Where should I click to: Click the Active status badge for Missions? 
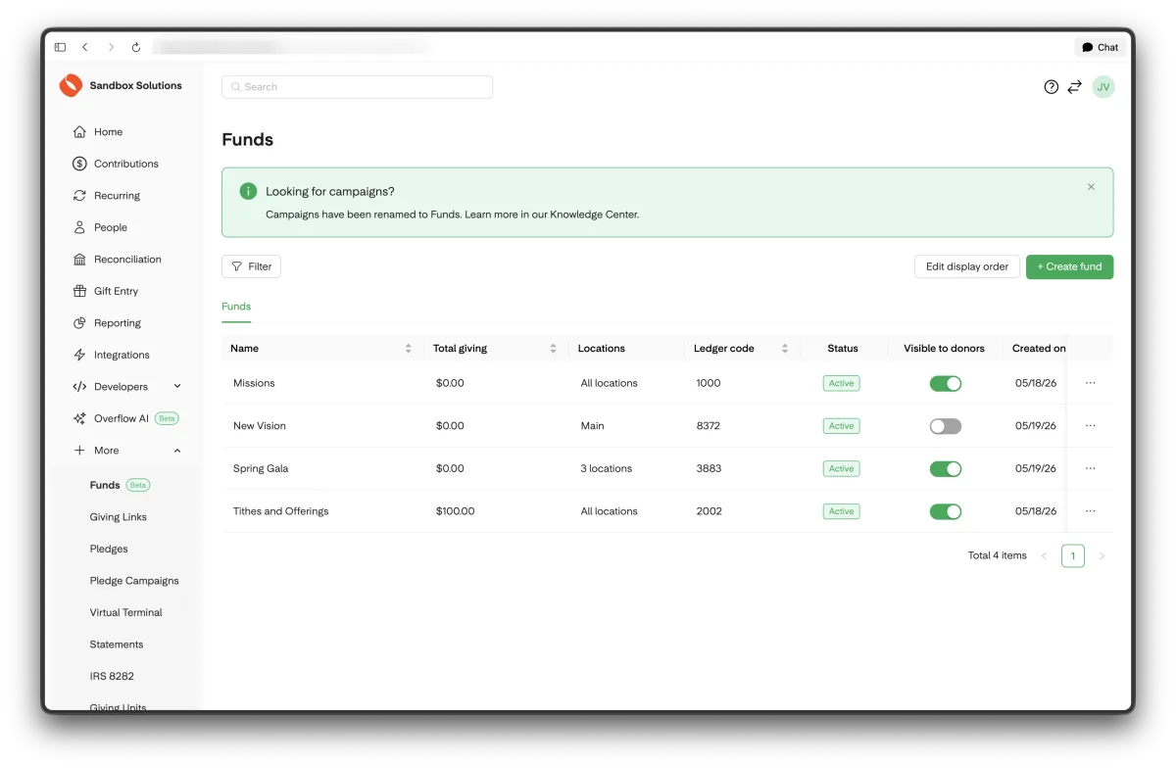pos(842,383)
